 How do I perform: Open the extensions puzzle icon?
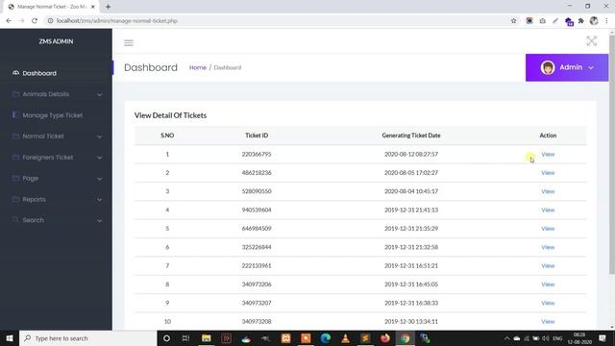click(580, 21)
